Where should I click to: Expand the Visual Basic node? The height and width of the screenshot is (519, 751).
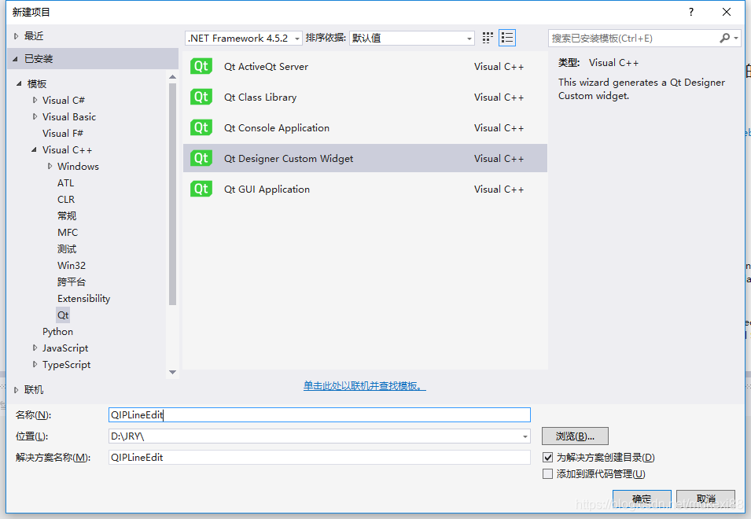(35, 116)
